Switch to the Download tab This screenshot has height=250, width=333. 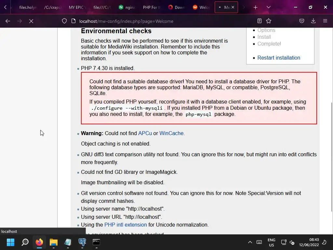[177, 7]
